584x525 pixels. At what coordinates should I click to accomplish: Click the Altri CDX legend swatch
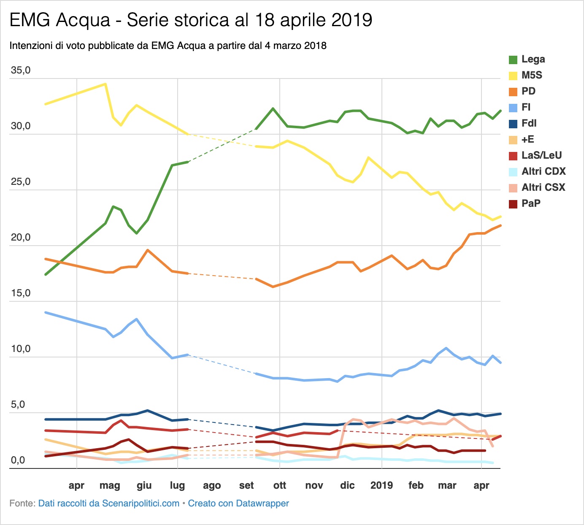[x=513, y=172]
